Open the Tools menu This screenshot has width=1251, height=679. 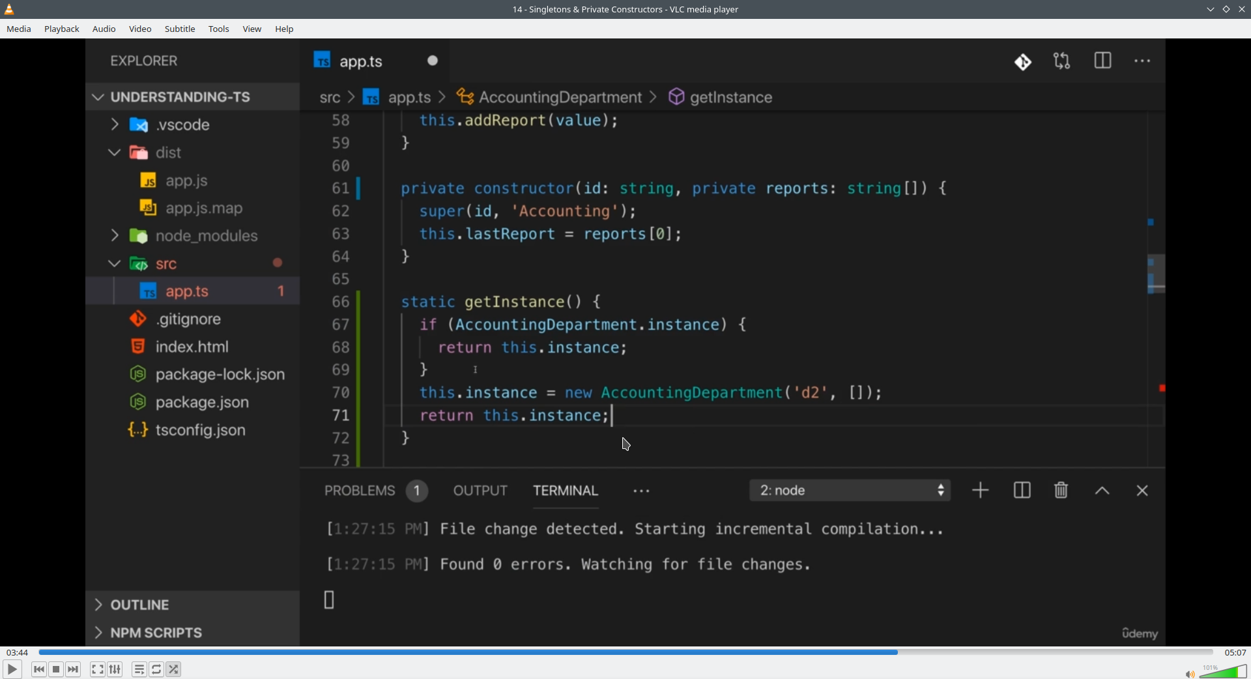tap(219, 29)
